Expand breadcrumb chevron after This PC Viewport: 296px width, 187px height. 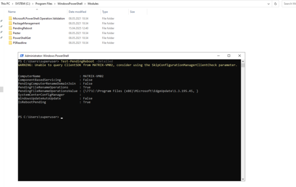click(12, 4)
